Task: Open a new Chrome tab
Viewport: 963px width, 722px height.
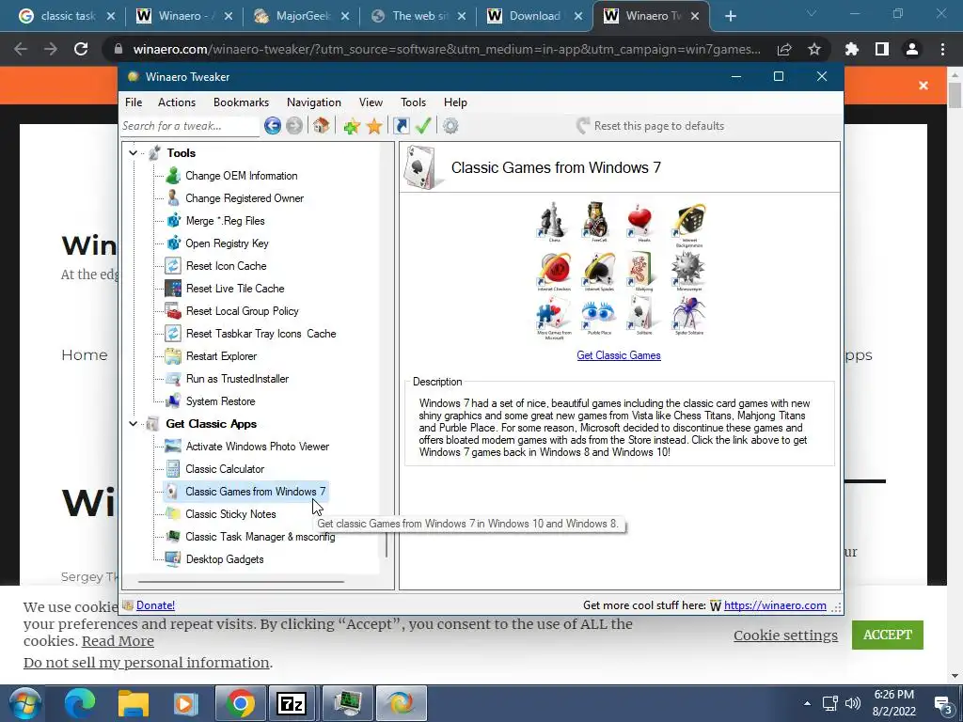Action: (730, 16)
